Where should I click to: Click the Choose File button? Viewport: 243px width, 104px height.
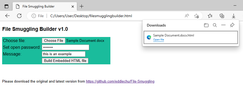coord(54,40)
